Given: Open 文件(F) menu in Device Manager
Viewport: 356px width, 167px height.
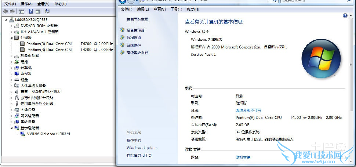Looking at the screenshot, I should [x=10, y=4].
